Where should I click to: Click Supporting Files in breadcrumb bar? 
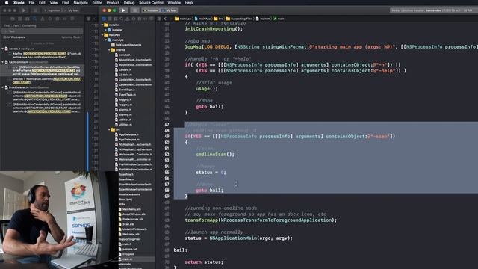point(239,19)
